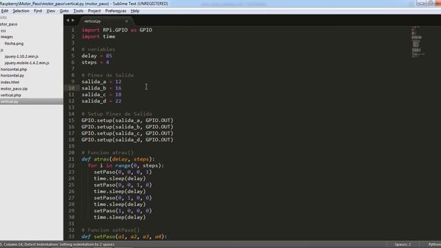
Task: Open the Edit menu
Action: (x=5, y=11)
